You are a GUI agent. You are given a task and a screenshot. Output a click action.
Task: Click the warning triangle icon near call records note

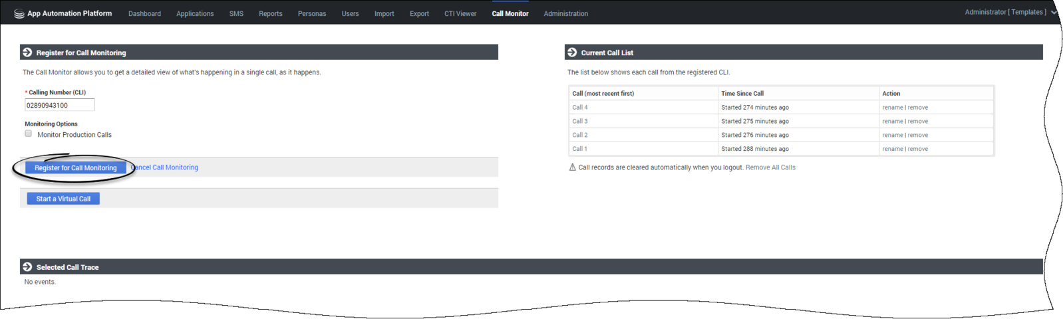[572, 167]
